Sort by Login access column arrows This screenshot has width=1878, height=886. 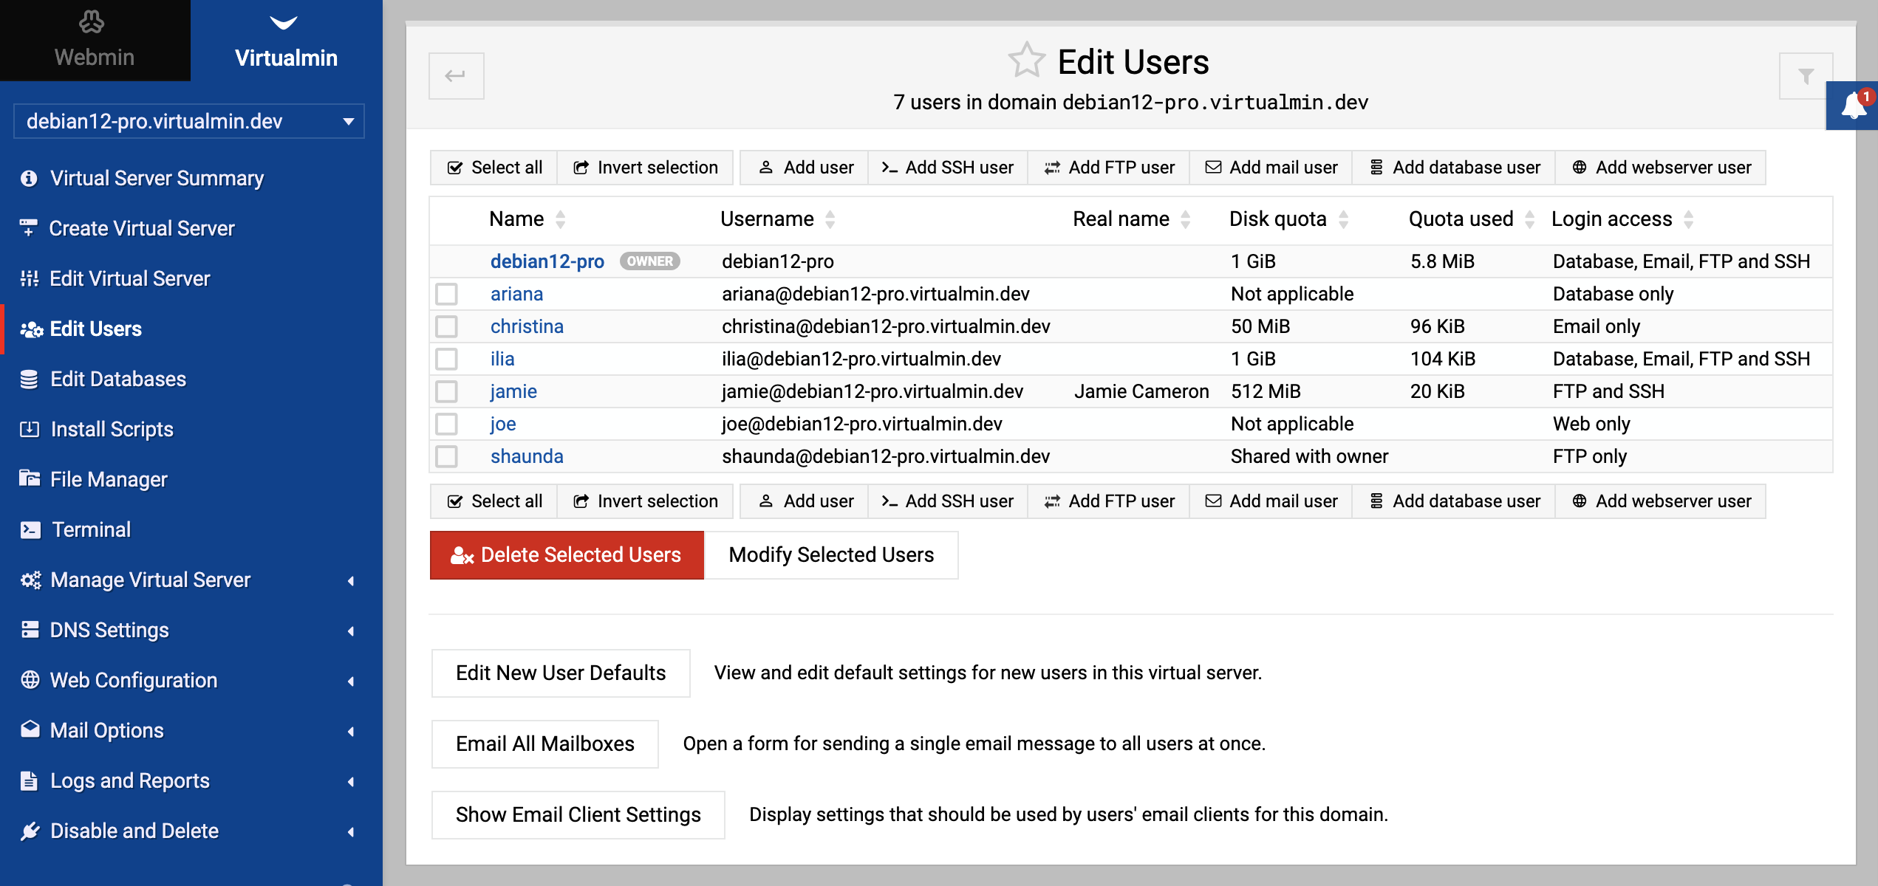click(1688, 219)
